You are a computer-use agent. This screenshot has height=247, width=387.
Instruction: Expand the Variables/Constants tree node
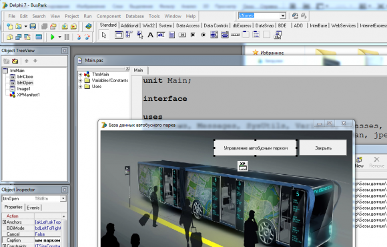[80, 80]
